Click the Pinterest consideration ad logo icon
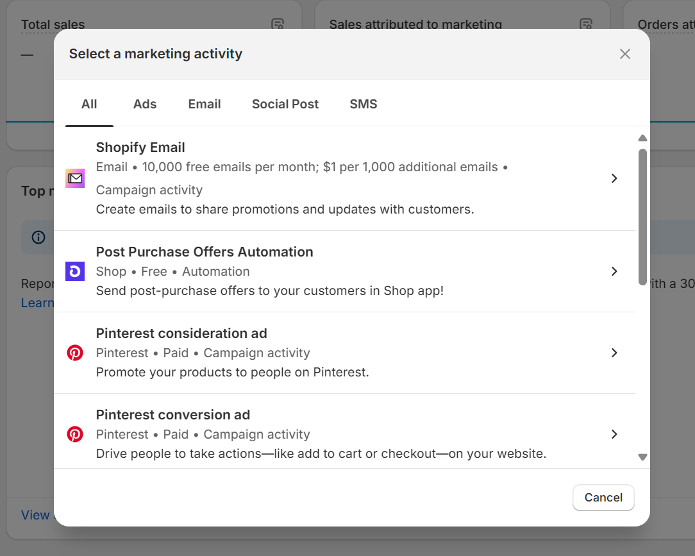695x556 pixels. click(75, 353)
